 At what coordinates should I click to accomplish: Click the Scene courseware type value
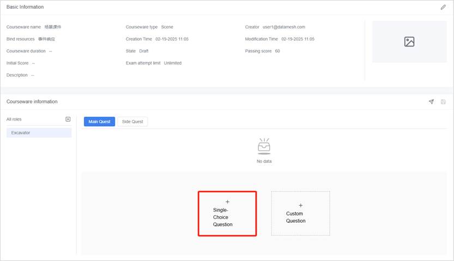(x=167, y=27)
